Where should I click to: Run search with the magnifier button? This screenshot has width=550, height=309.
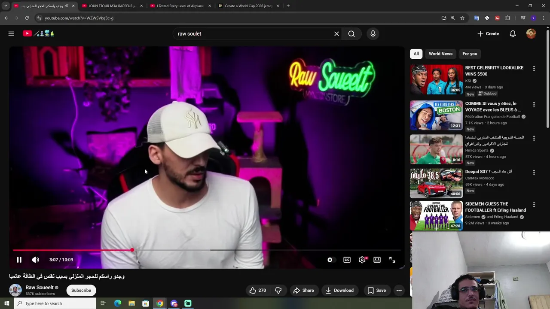351,33
